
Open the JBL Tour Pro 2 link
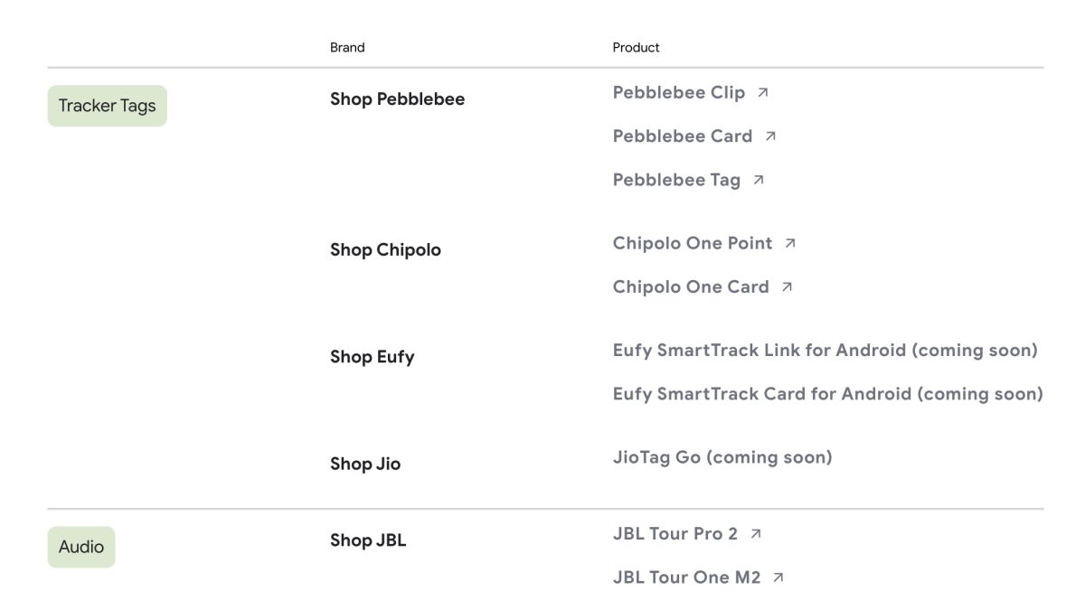tap(675, 534)
